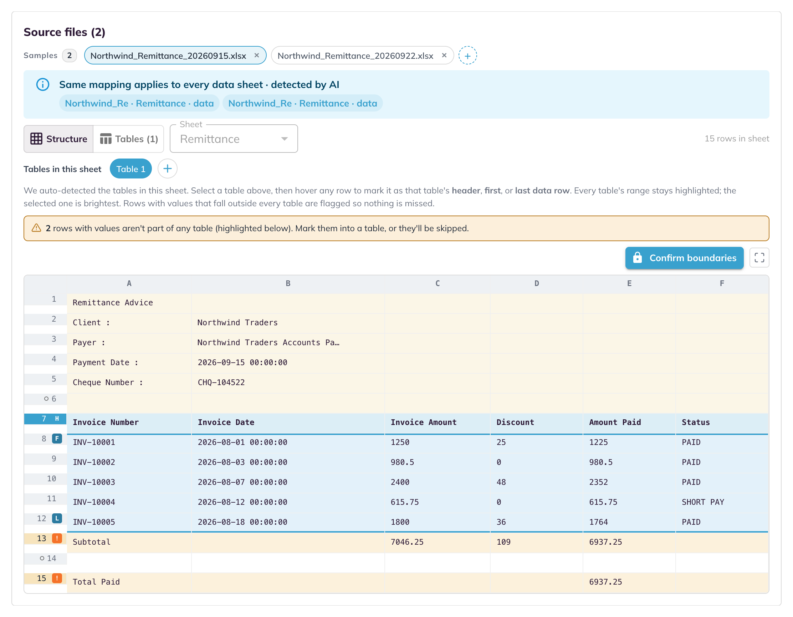The image size is (793, 617).
Task: Click the Northwind Traders client cell
Action: click(288, 323)
